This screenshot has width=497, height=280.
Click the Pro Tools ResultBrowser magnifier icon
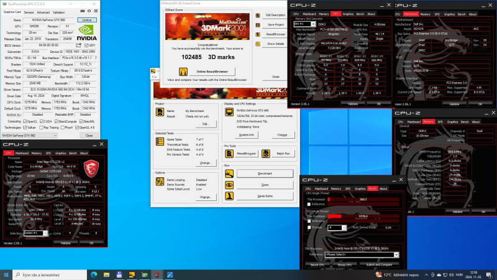tap(229, 154)
